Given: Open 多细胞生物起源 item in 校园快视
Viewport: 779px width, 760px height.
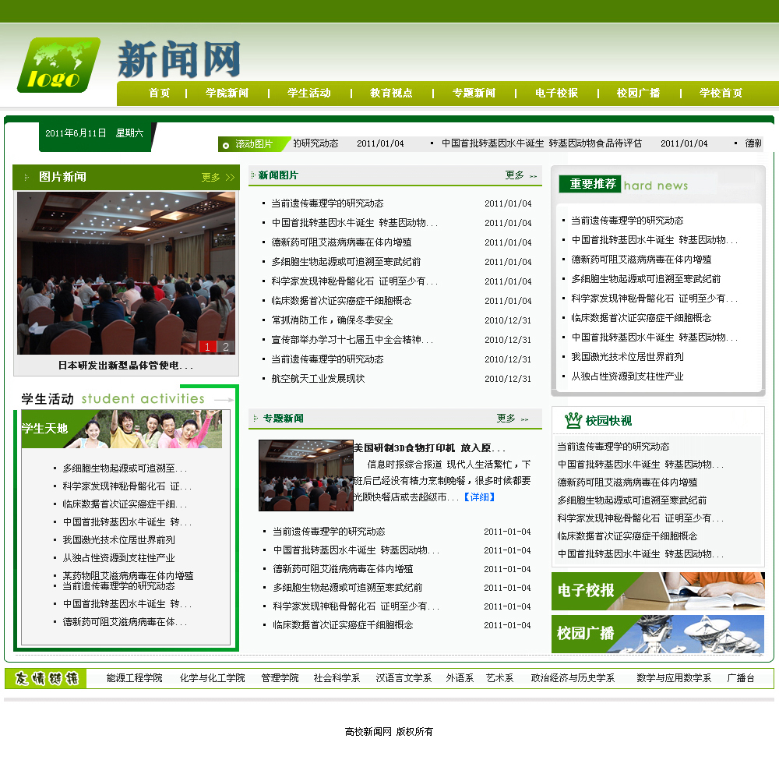Looking at the screenshot, I should [632, 500].
